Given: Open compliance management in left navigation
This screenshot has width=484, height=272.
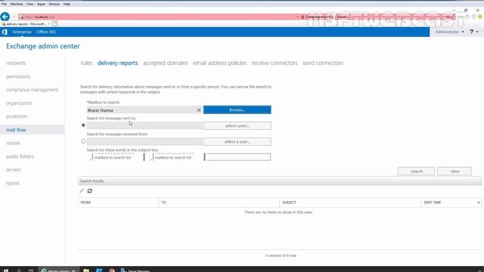Looking at the screenshot, I should pyautogui.click(x=32, y=90).
